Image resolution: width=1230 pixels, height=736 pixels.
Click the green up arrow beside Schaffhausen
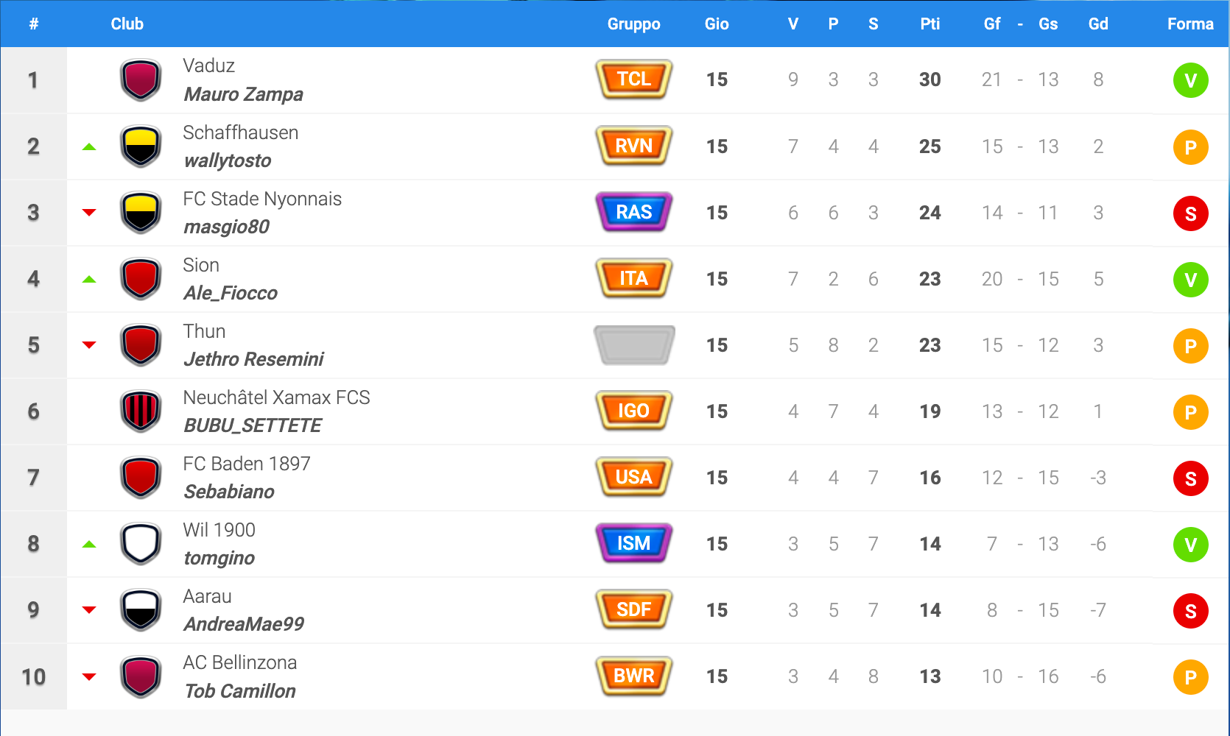pos(89,146)
